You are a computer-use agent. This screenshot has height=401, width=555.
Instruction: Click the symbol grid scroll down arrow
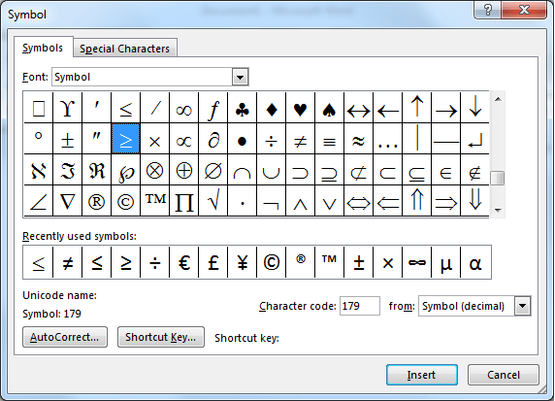click(x=498, y=210)
